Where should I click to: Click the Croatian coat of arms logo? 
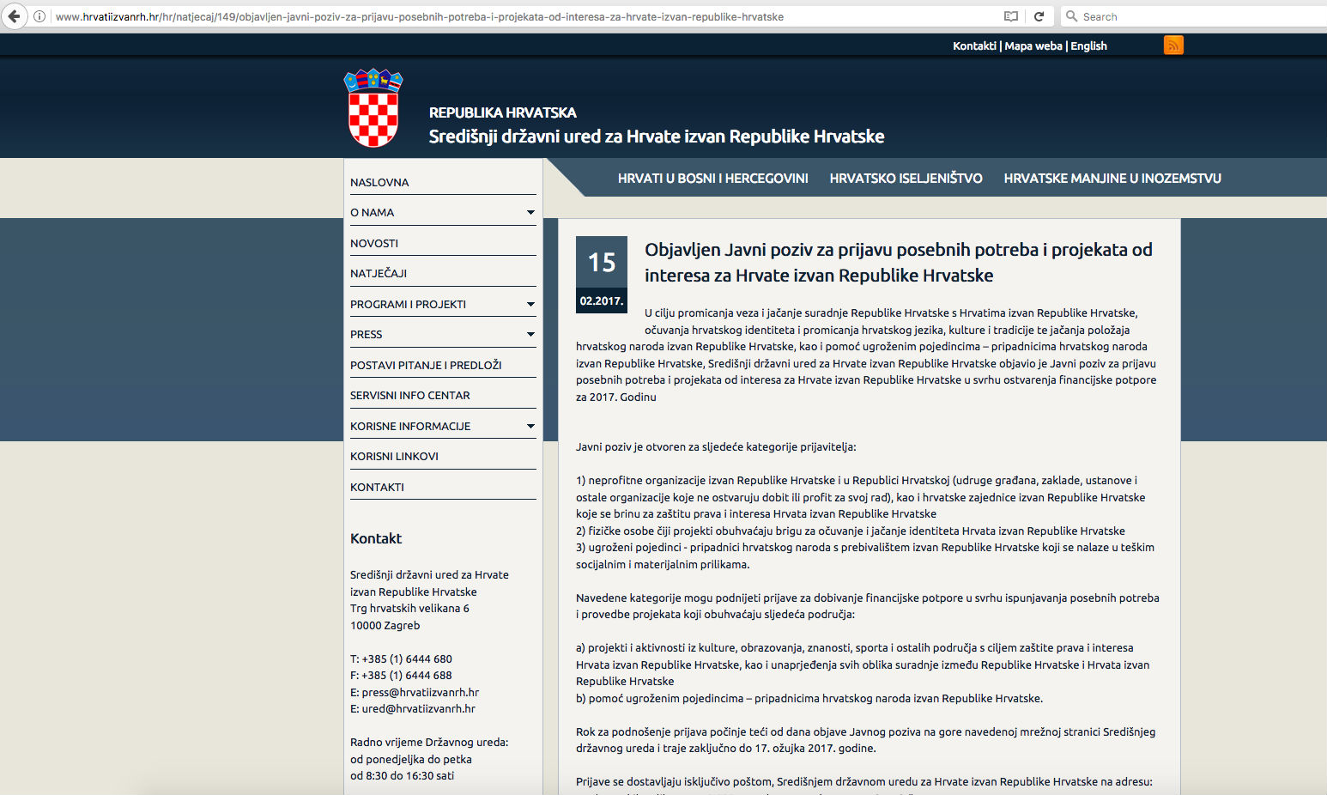tap(373, 109)
